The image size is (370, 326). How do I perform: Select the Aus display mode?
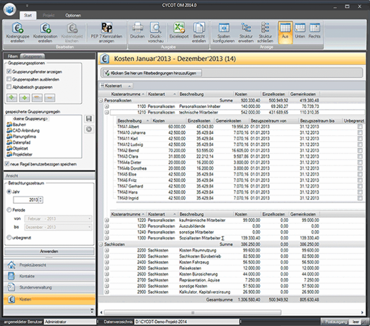click(285, 32)
